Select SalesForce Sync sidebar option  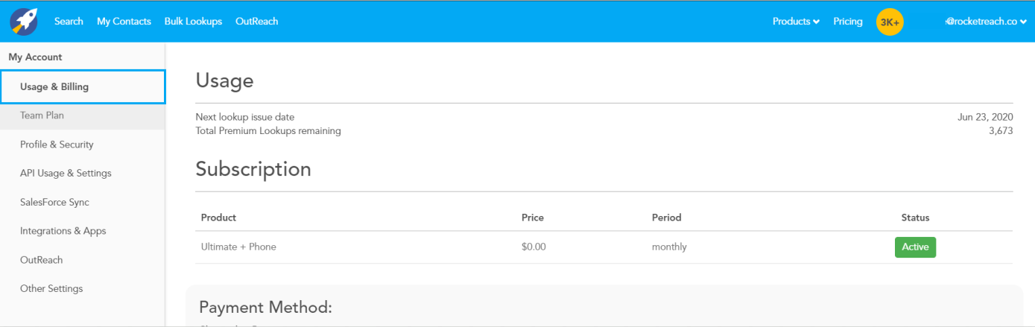pyautogui.click(x=54, y=202)
